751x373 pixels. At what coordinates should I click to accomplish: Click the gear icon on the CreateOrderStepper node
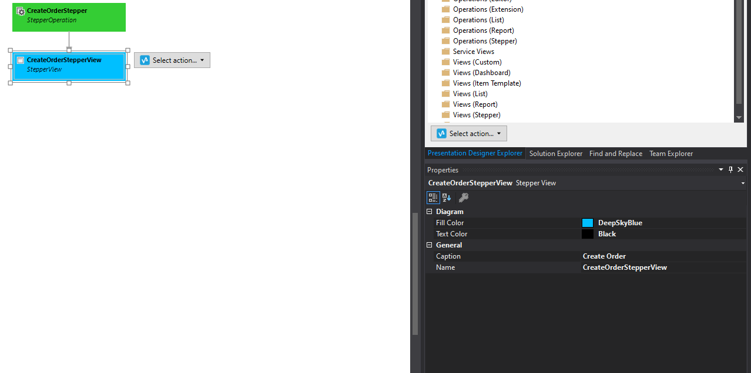(21, 11)
